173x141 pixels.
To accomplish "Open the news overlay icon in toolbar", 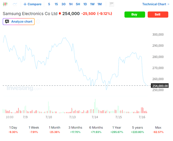I will pyautogui.click(x=111, y=4).
